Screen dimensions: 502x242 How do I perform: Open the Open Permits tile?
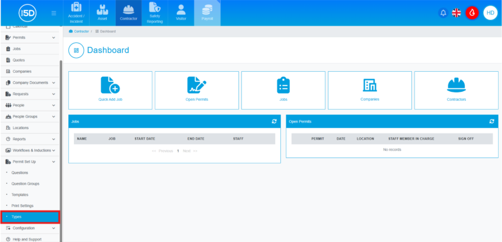[197, 88]
